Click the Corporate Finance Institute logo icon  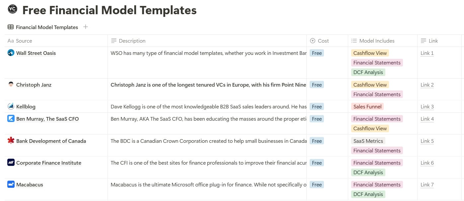pyautogui.click(x=11, y=163)
